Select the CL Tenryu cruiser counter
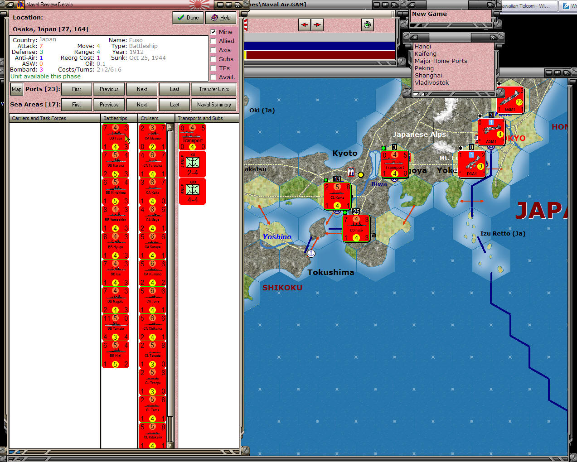 pyautogui.click(x=152, y=381)
